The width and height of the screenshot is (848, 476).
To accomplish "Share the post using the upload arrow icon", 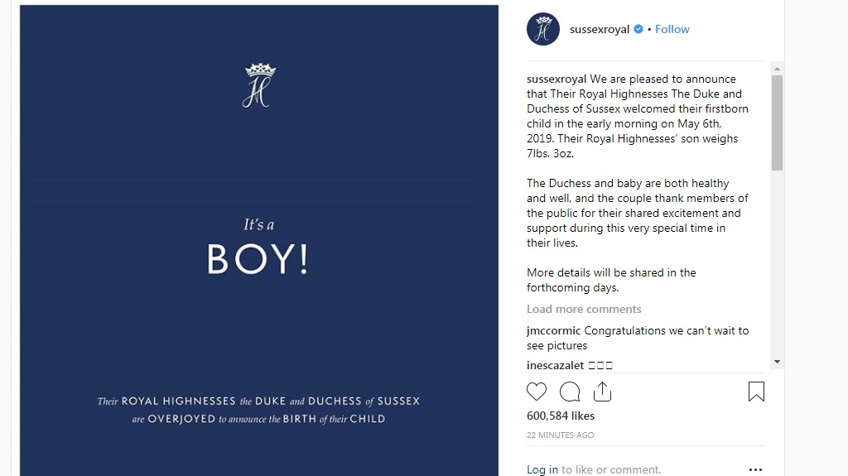I will (x=602, y=392).
